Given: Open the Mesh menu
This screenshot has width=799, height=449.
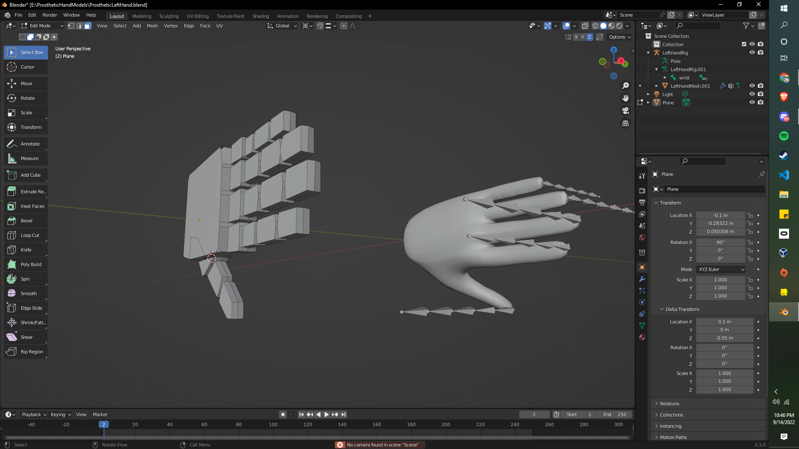Looking at the screenshot, I should tap(152, 26).
